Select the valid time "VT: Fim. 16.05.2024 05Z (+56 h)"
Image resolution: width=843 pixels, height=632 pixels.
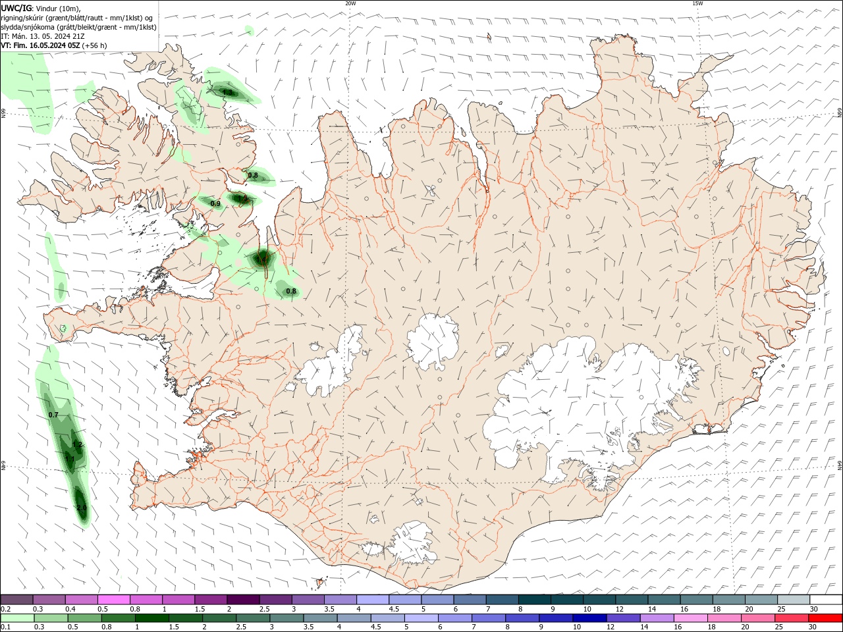click(54, 45)
